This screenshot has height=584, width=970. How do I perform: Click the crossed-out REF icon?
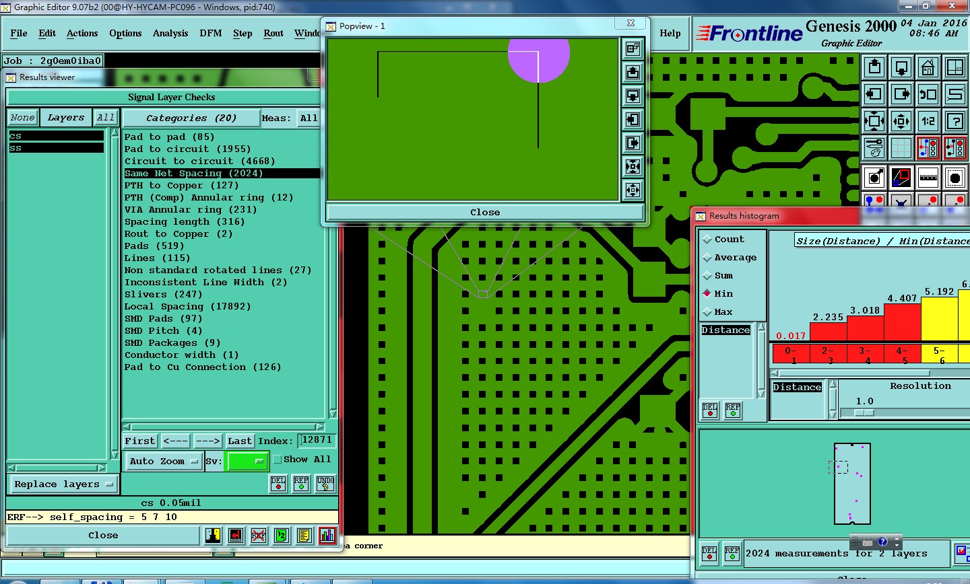click(259, 536)
